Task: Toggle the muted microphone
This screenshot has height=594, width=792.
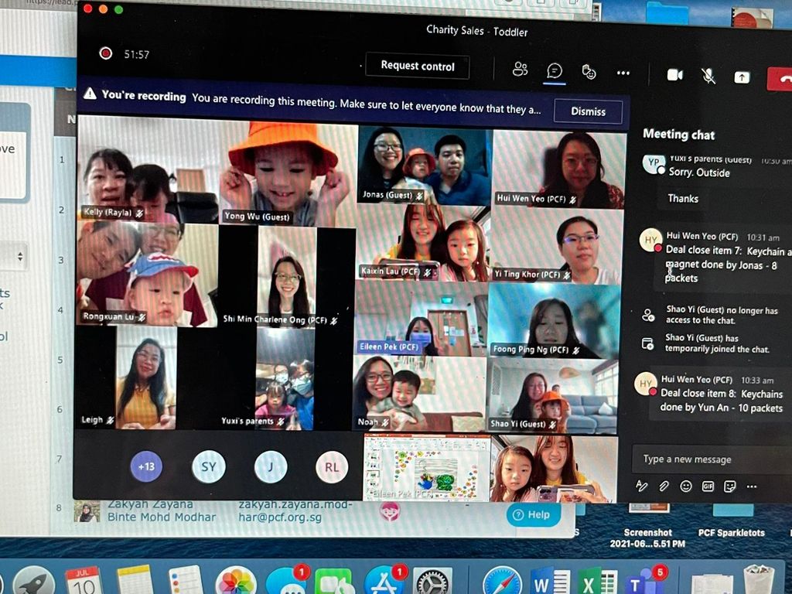Action: [708, 77]
